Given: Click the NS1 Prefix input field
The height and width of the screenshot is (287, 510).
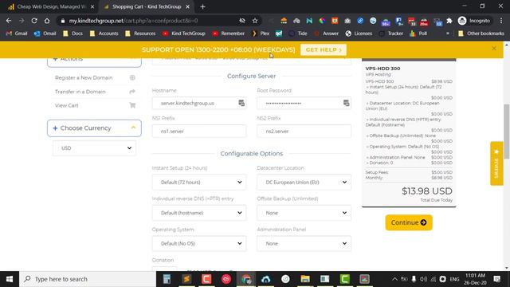Looking at the screenshot, I should [199, 131].
